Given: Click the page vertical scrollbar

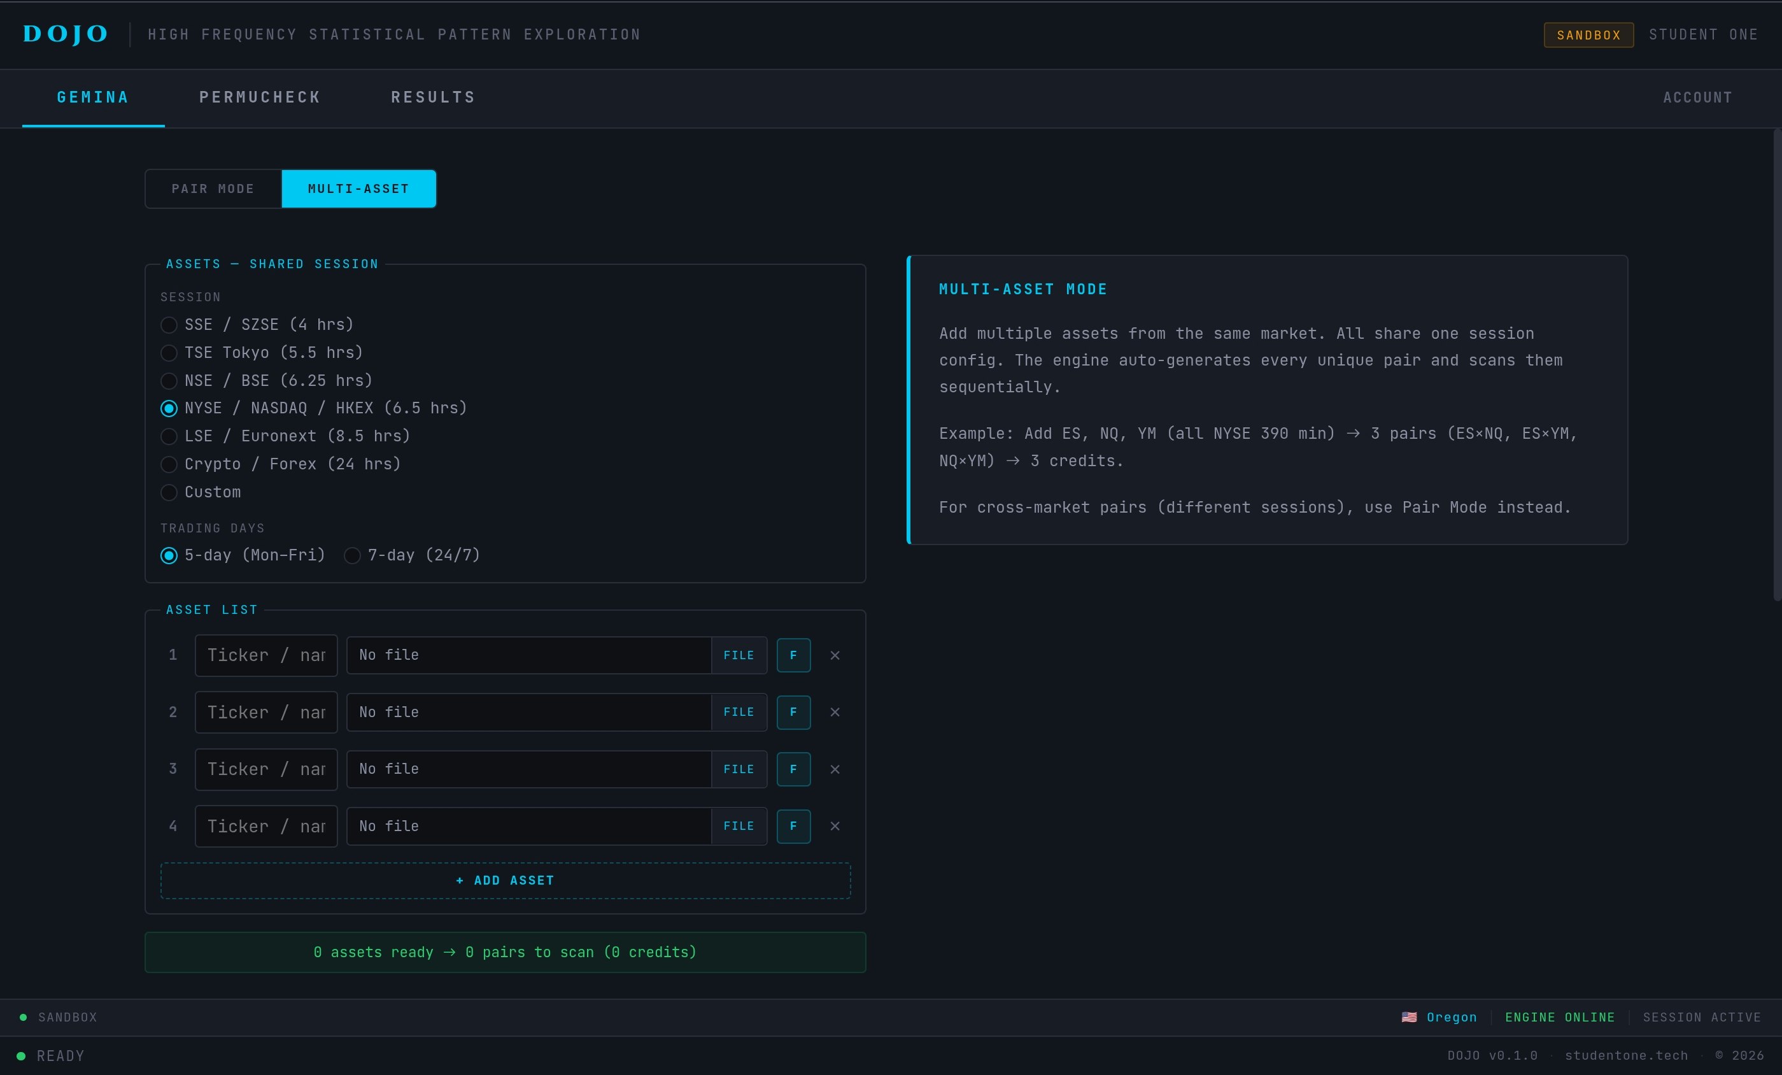Looking at the screenshot, I should pyautogui.click(x=1776, y=366).
